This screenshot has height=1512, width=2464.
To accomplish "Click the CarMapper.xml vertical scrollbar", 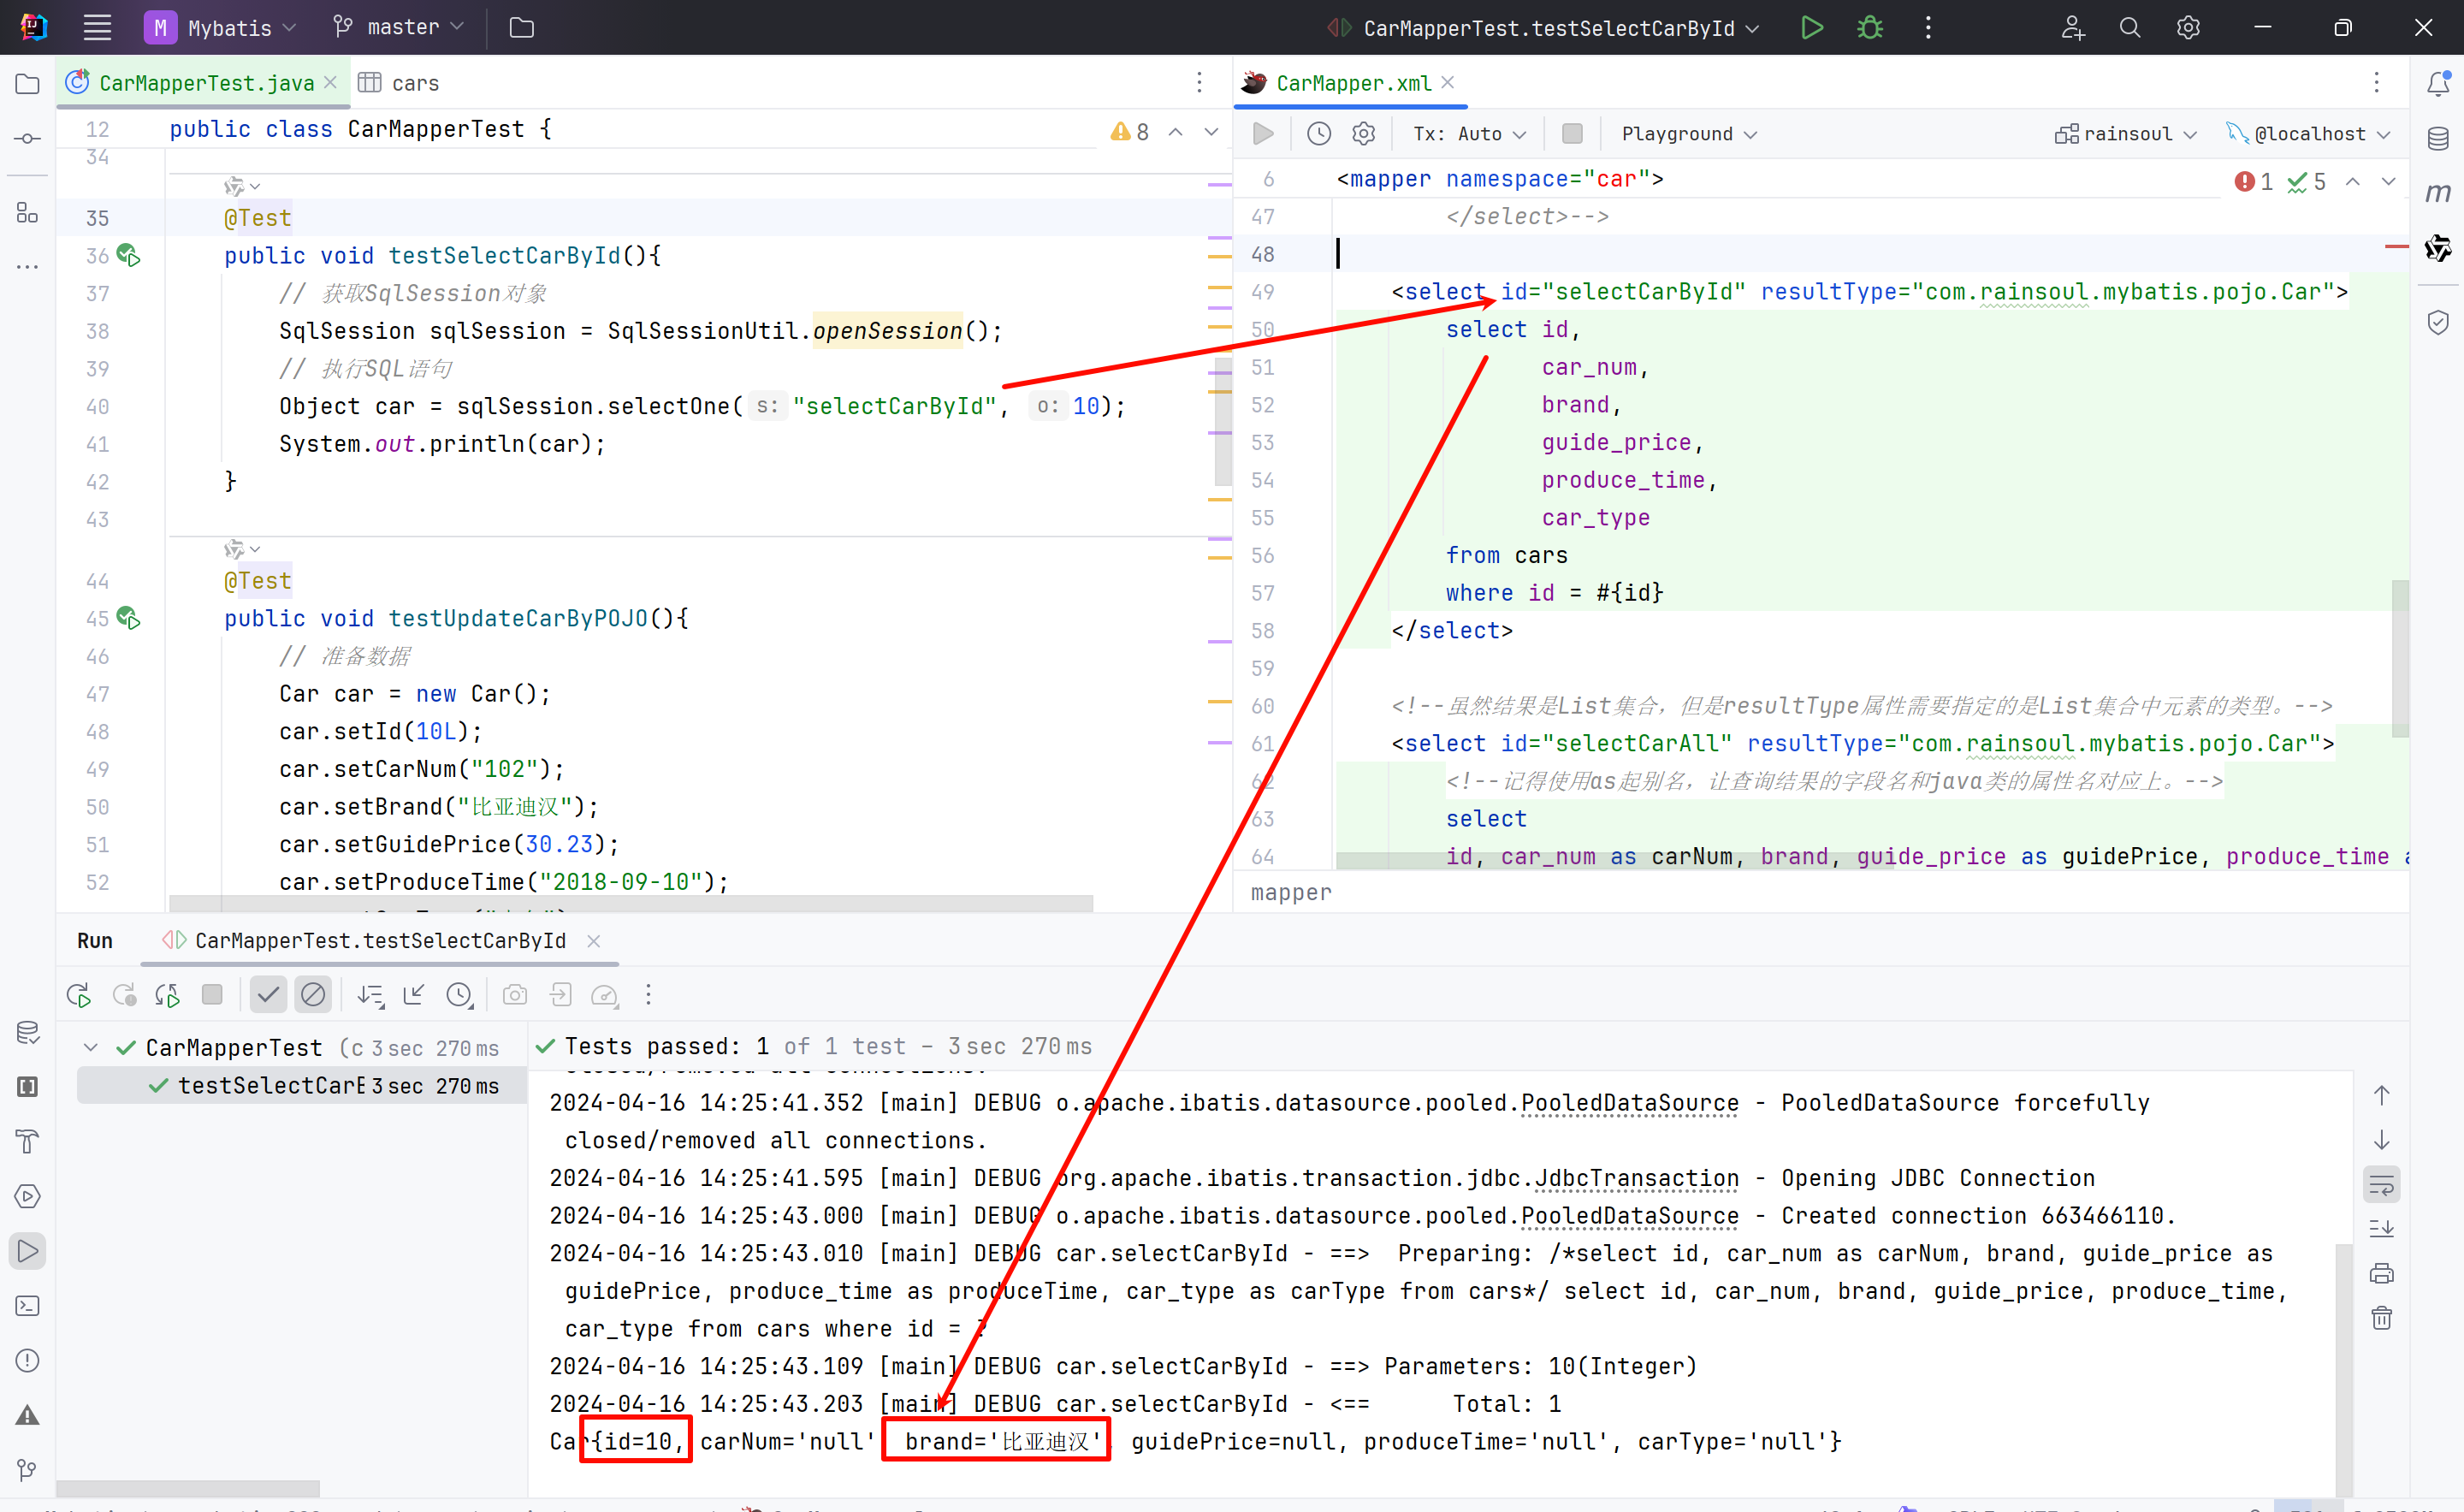I will pos(2400,658).
